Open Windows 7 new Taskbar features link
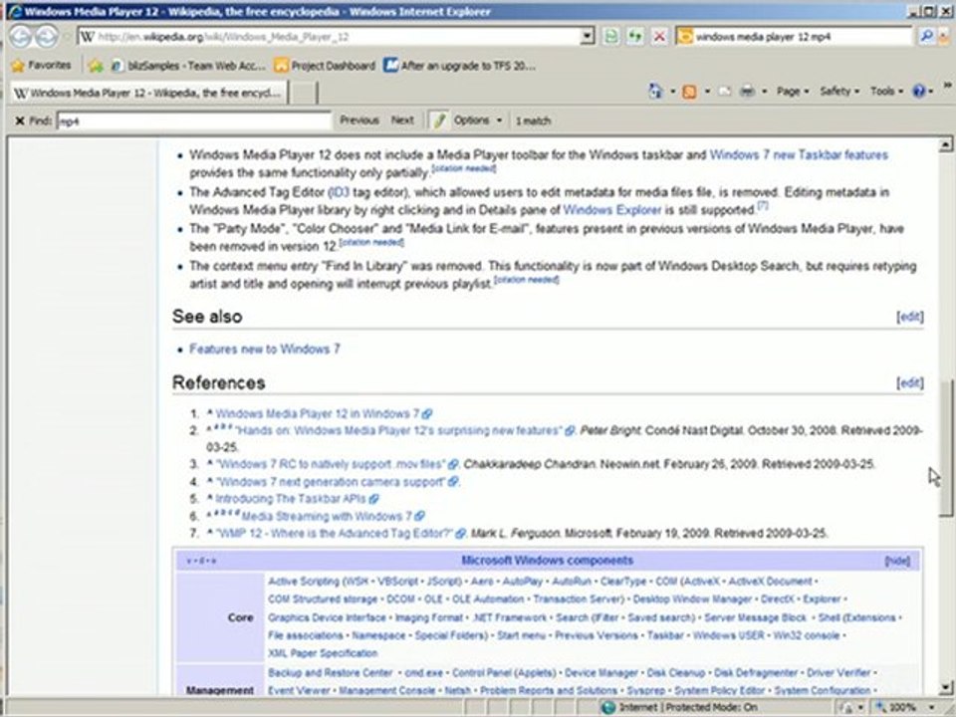This screenshot has width=956, height=717. coord(799,155)
